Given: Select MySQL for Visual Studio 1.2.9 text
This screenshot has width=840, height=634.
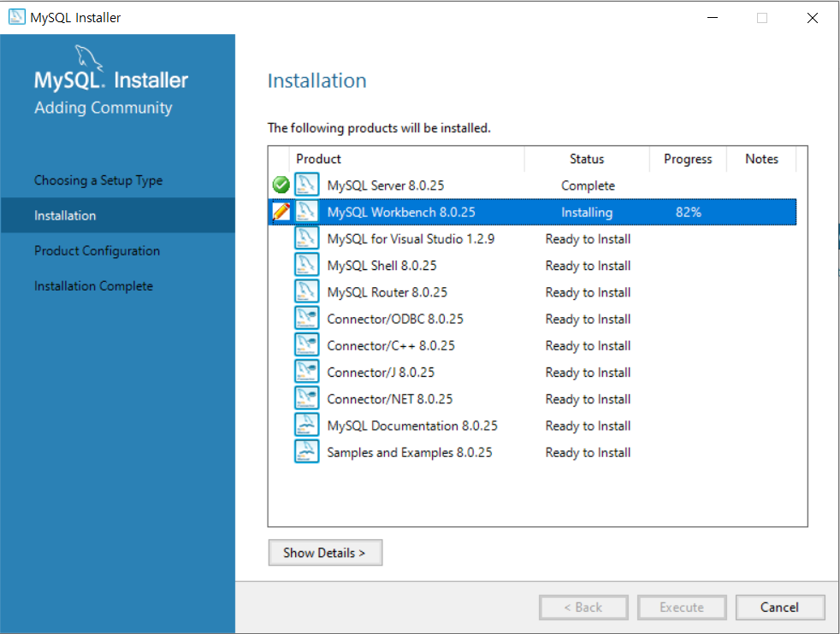Looking at the screenshot, I should (411, 239).
